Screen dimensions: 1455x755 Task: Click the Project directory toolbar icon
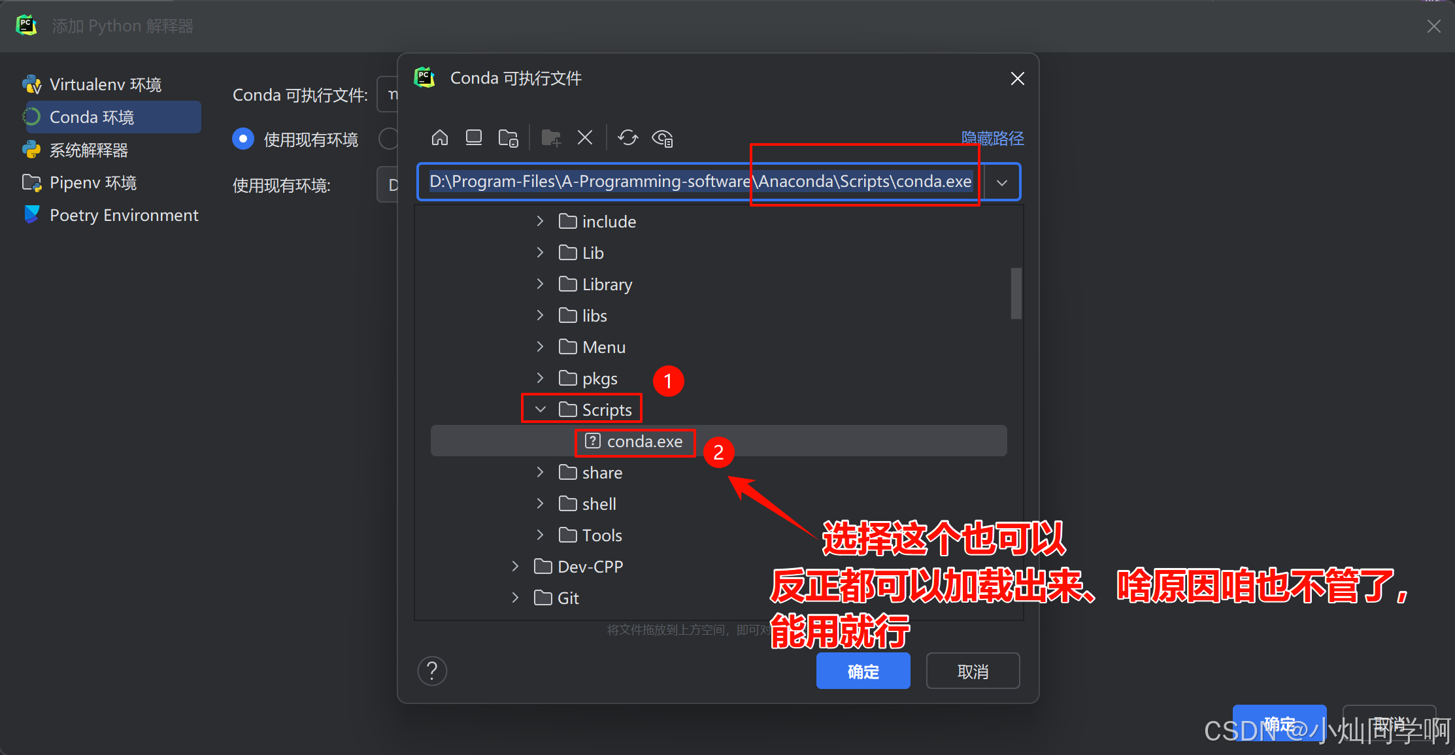(508, 138)
